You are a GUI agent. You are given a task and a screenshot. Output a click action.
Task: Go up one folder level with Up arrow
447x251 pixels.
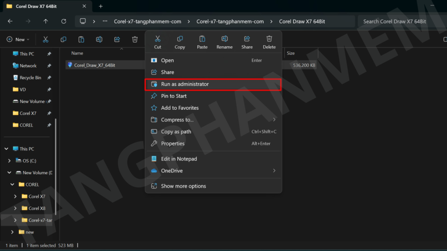pyautogui.click(x=46, y=21)
